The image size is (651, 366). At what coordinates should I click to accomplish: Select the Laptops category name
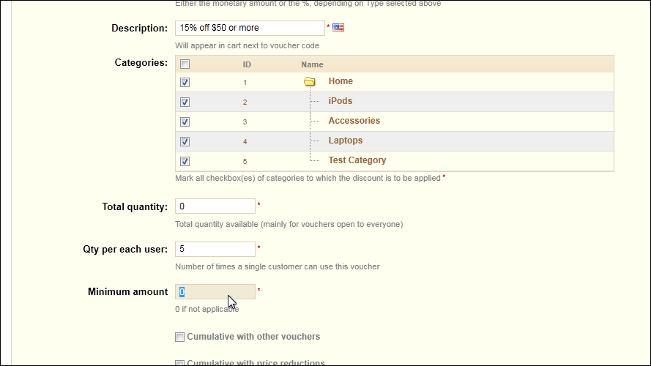click(x=346, y=141)
